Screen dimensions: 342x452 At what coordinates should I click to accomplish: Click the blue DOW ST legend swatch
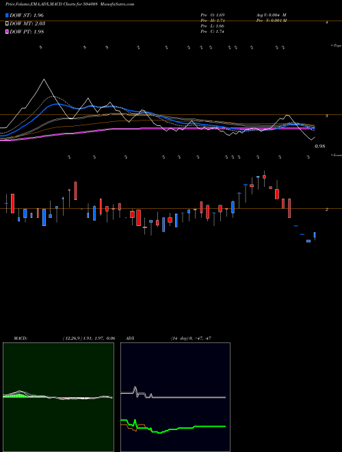tap(7, 15)
